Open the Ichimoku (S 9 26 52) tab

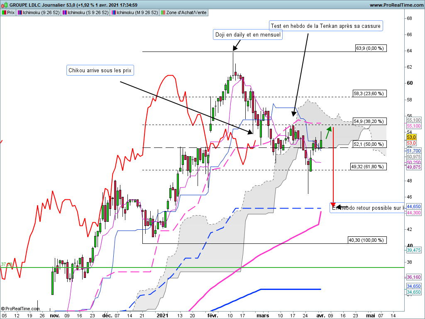tap(85, 12)
